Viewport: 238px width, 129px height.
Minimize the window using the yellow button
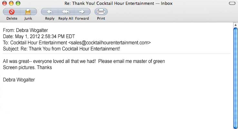[11, 3]
